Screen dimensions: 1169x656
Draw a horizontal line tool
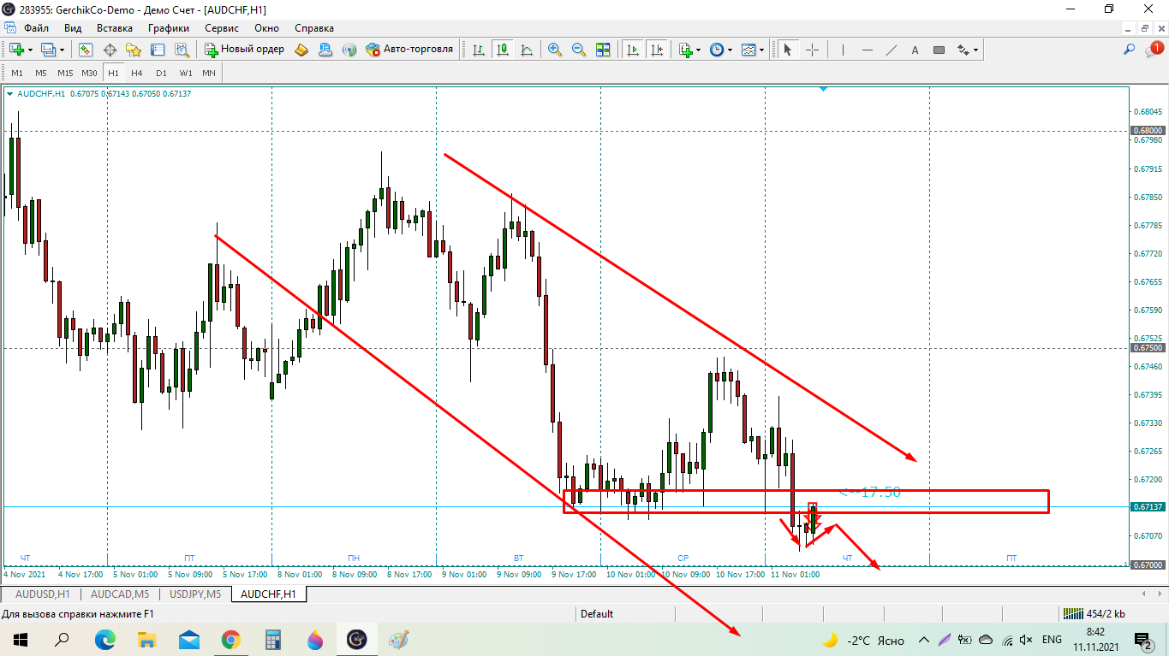(867, 50)
